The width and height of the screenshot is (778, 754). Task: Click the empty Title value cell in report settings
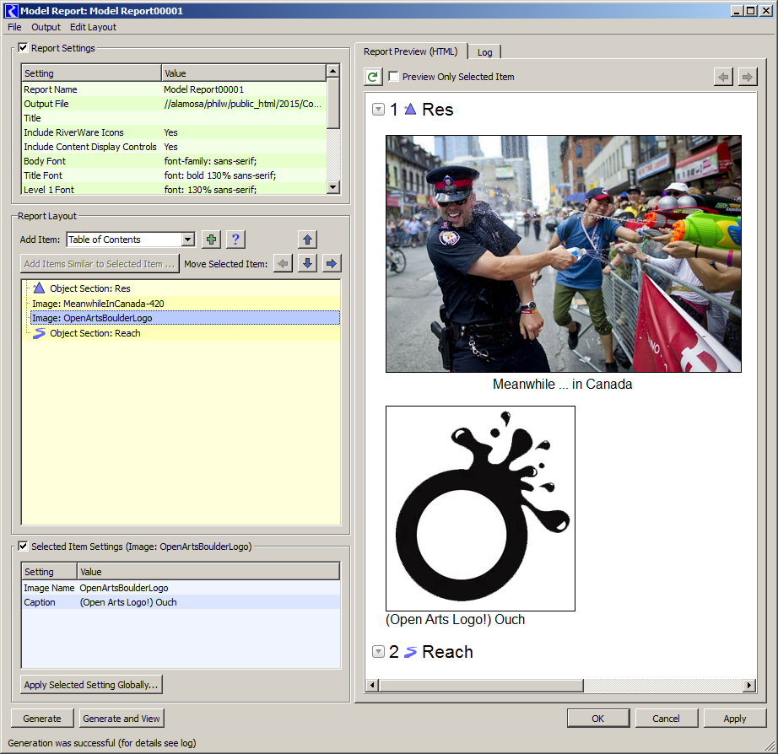pos(244,118)
